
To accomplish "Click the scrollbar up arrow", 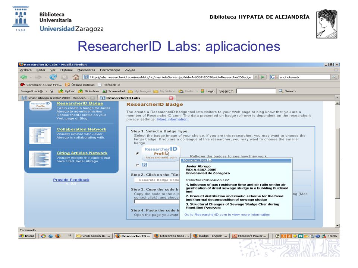I will pyautogui.click(x=337, y=103).
